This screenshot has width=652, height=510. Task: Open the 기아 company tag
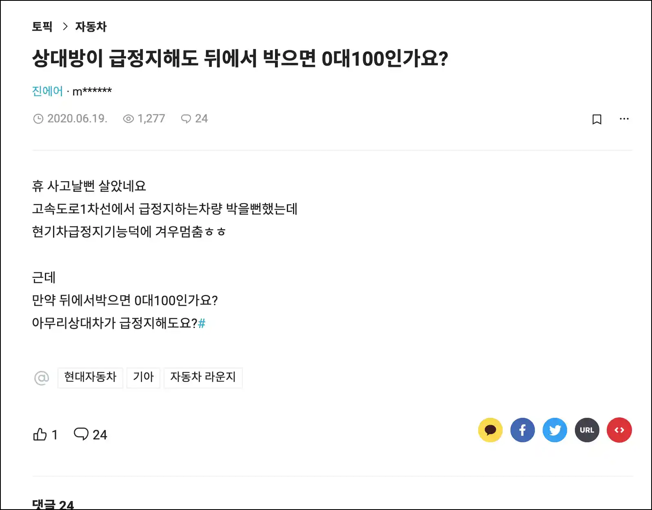tap(143, 377)
